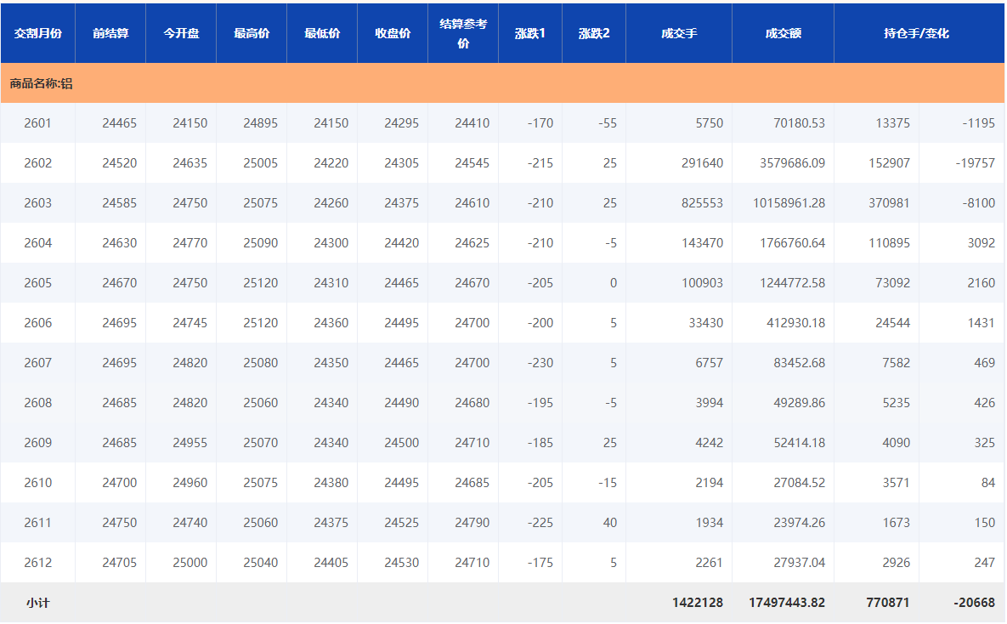Select delivery month 2603 cell
Viewport: 1007px width, 624px height.
(37, 203)
